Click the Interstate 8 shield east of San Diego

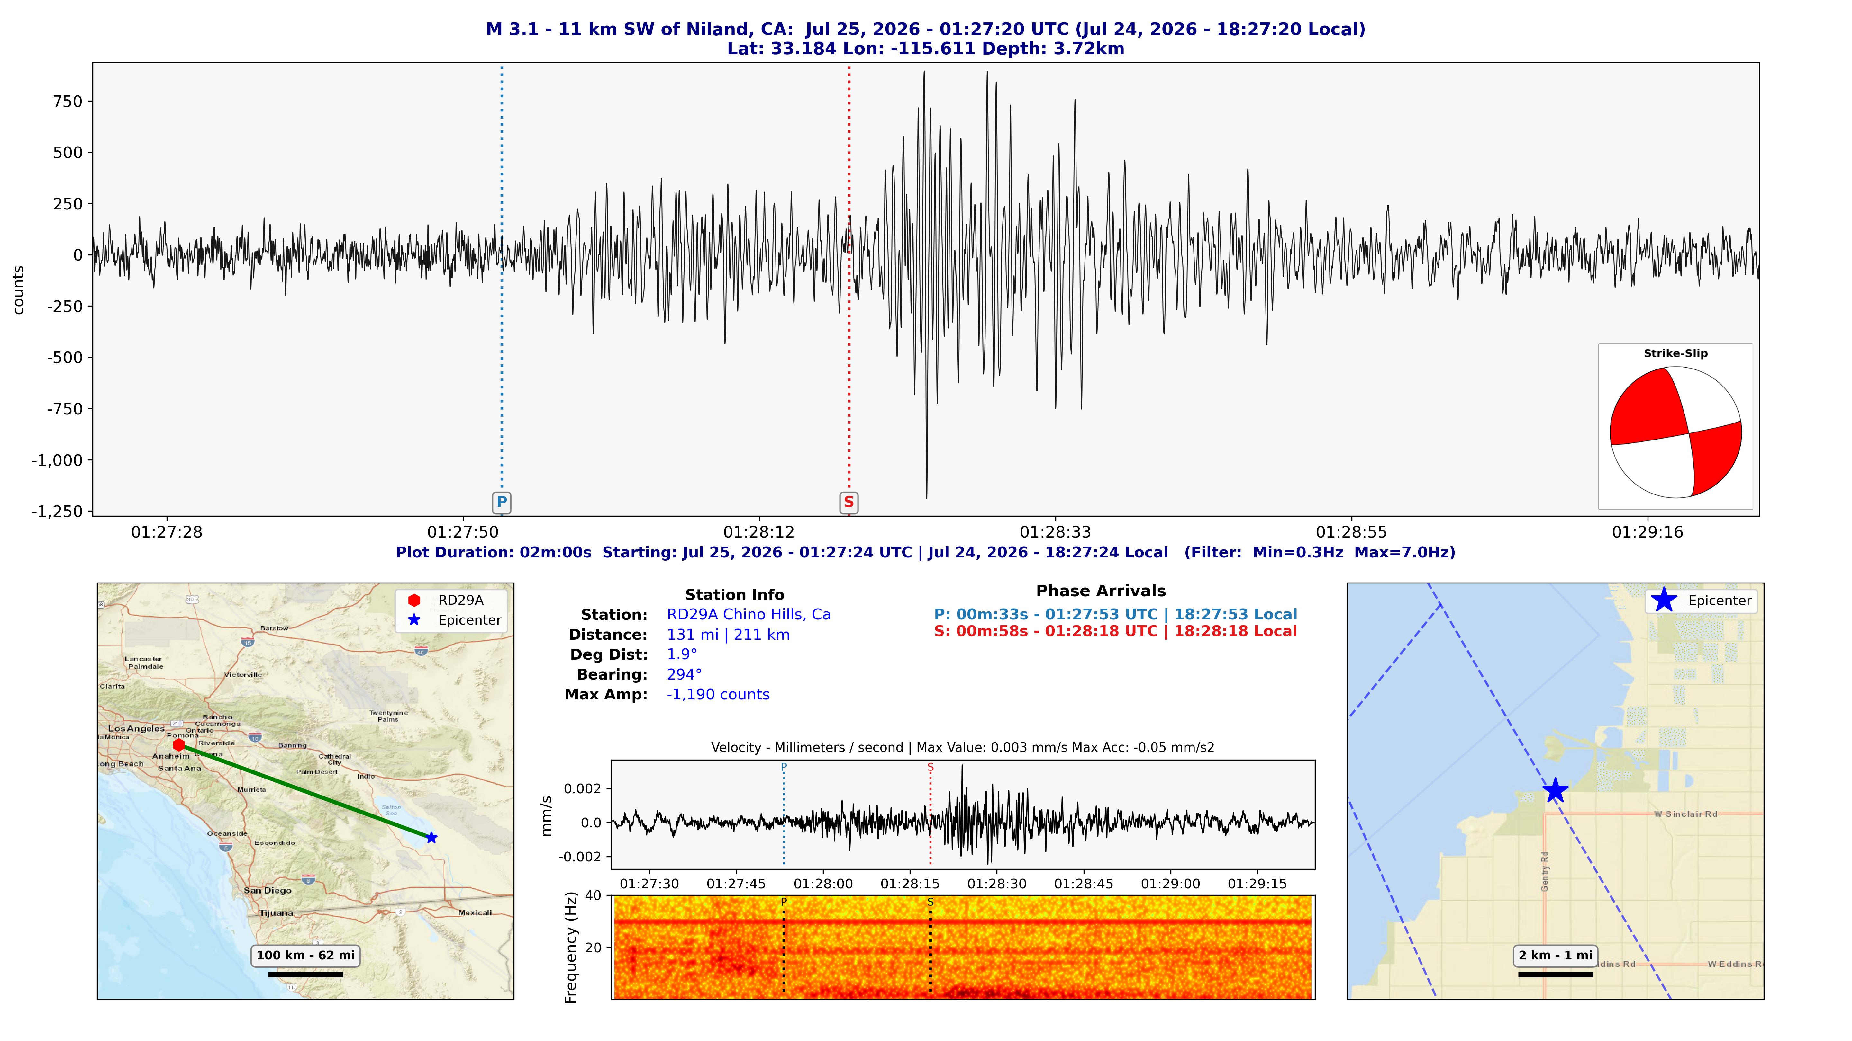[x=308, y=879]
